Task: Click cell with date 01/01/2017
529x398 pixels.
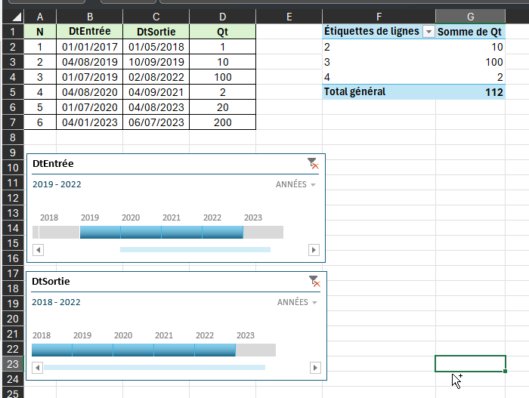Action: point(90,47)
